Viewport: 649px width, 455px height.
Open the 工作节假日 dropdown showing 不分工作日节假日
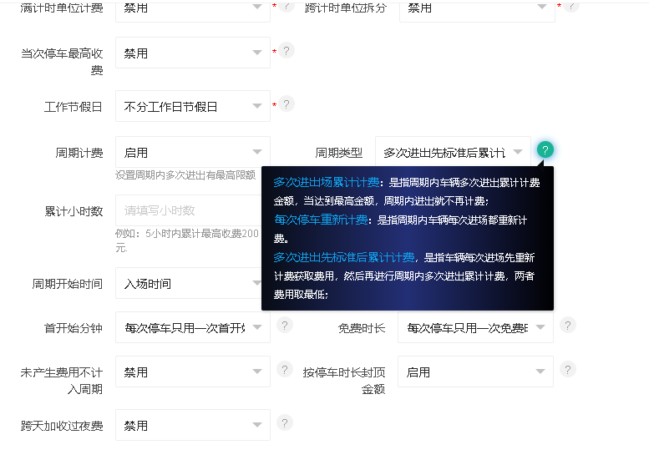pos(193,106)
